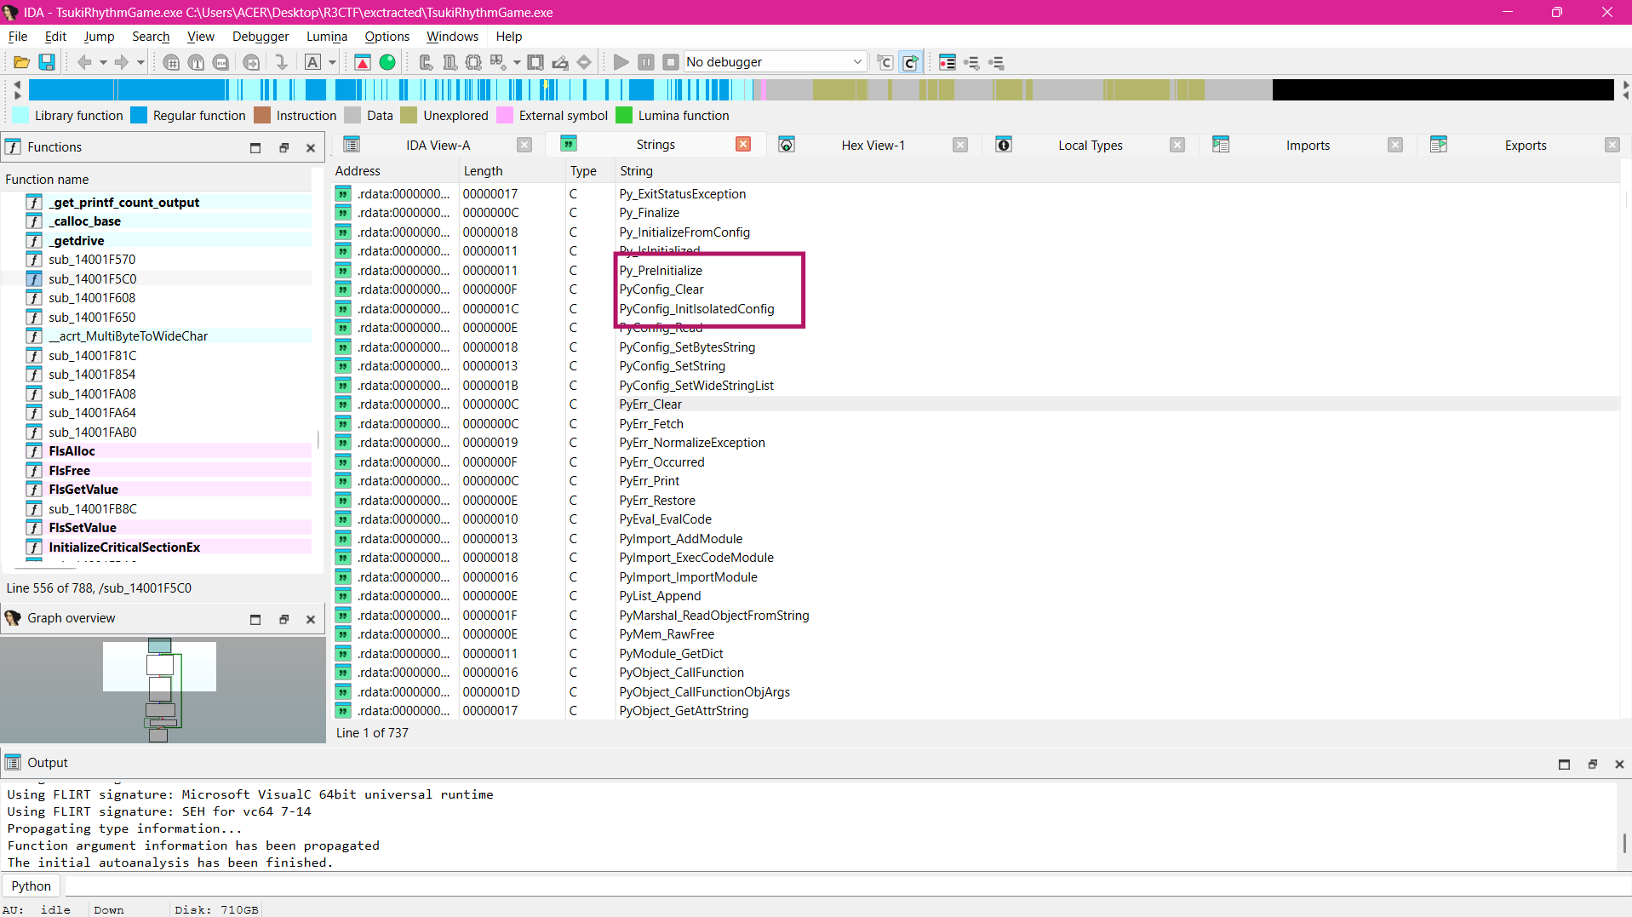Viewport: 1632px width, 917px height.
Task: Open the 'No debugger' selection dropdown
Action: [x=775, y=62]
